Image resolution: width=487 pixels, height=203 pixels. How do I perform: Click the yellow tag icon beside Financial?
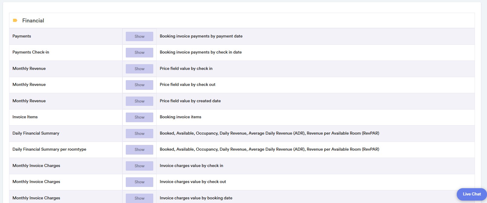(15, 21)
